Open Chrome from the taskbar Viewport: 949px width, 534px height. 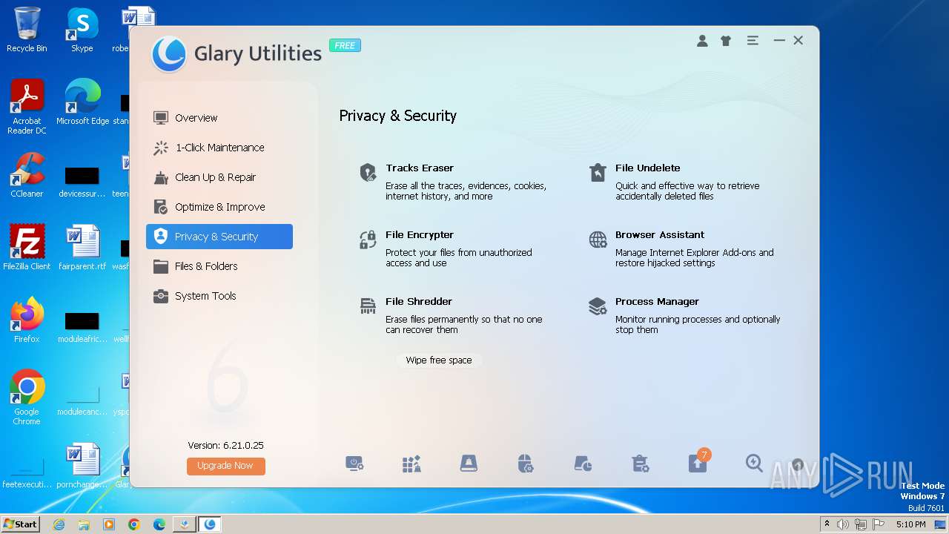click(133, 524)
